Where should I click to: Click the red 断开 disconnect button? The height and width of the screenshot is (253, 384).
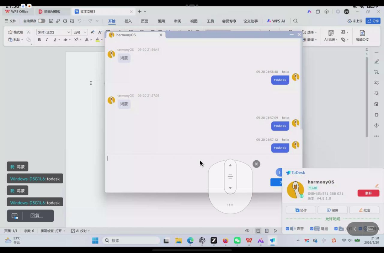coord(368,193)
